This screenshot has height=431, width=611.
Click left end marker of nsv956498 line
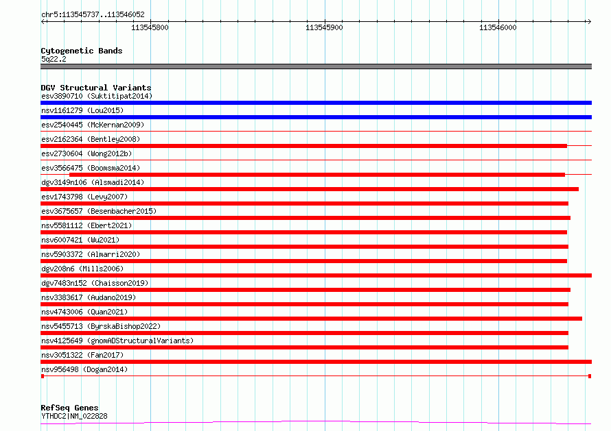point(43,376)
